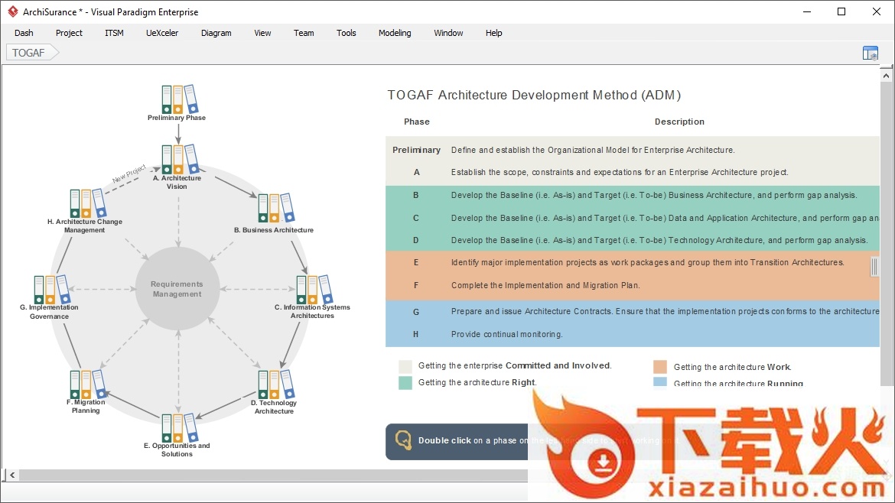Open the UeXceler menu

(162, 33)
